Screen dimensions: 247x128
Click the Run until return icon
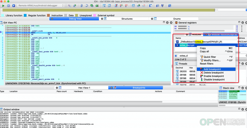92,6
